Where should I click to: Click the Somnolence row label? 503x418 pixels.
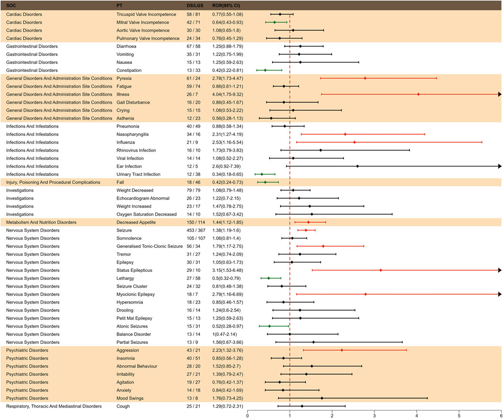point(129,238)
